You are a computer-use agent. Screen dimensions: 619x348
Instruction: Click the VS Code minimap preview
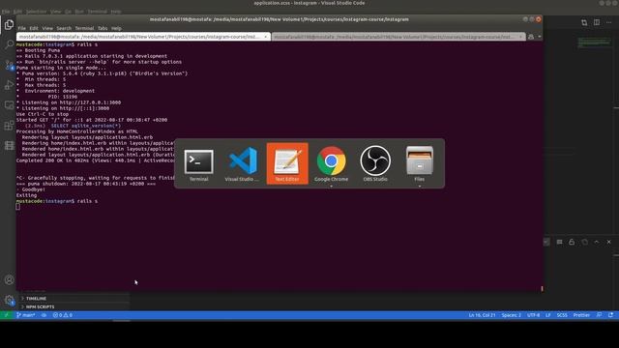(x=594, y=43)
